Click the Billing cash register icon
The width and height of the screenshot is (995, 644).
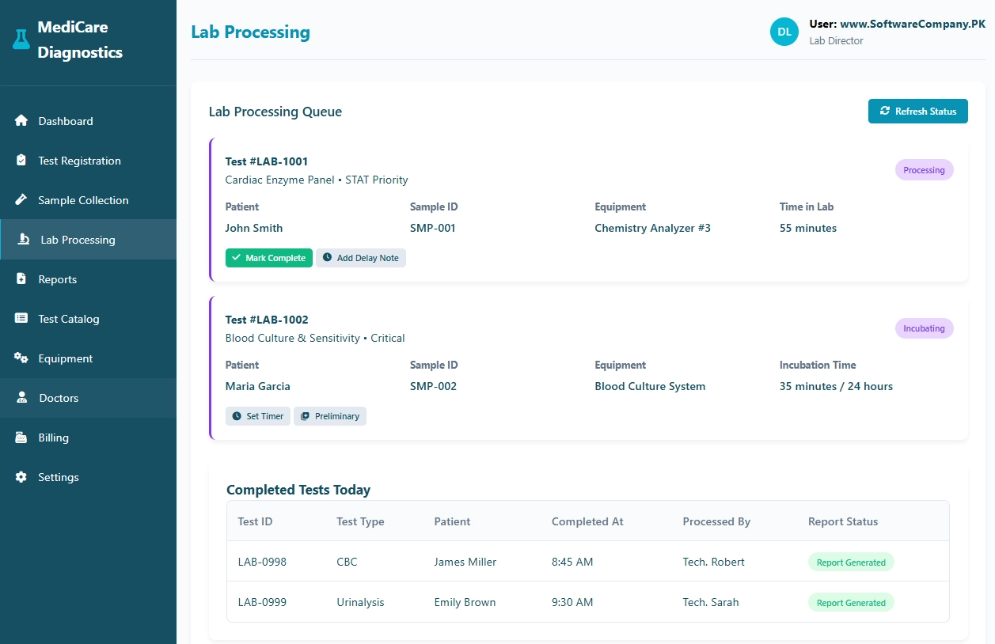[x=21, y=438]
